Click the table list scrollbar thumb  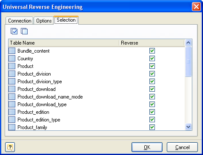pyautogui.click(x=189, y=62)
